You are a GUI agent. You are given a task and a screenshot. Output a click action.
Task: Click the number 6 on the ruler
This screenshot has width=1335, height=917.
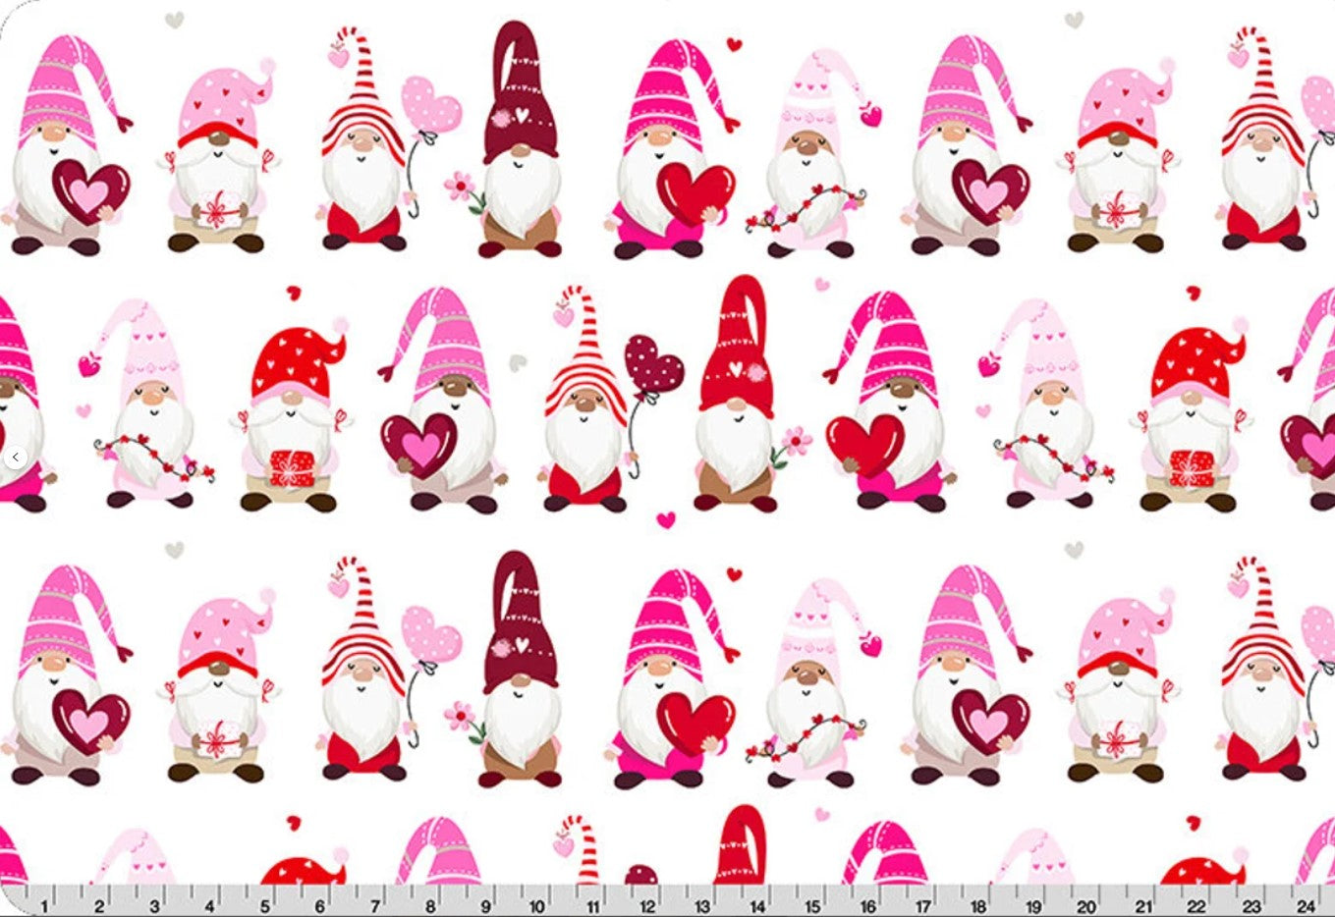[319, 905]
